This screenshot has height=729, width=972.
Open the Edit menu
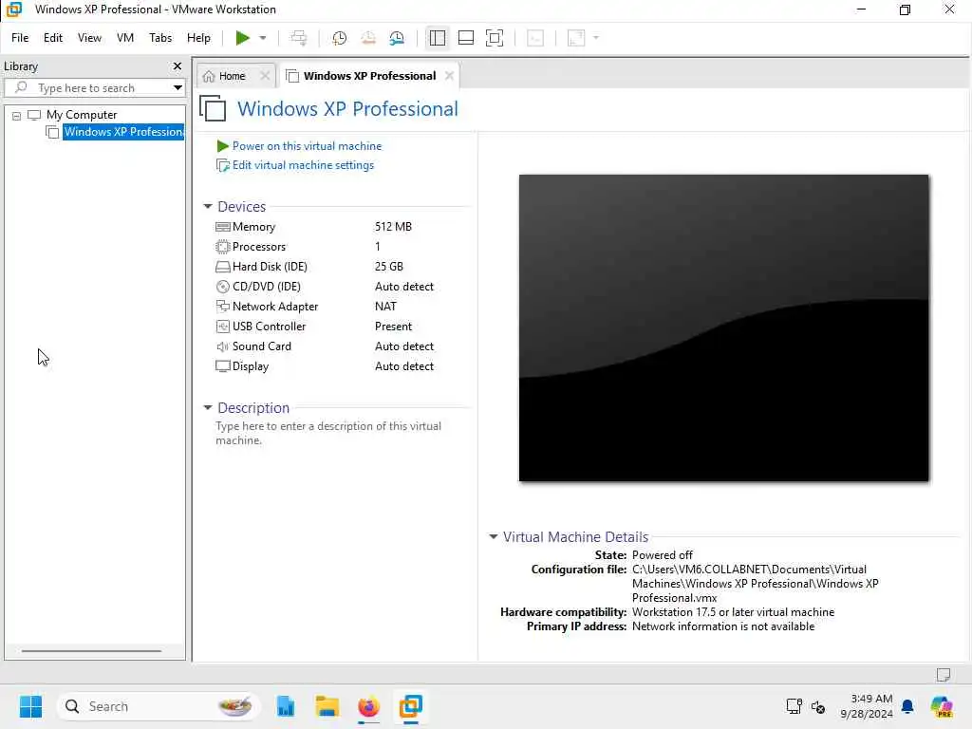(x=53, y=38)
